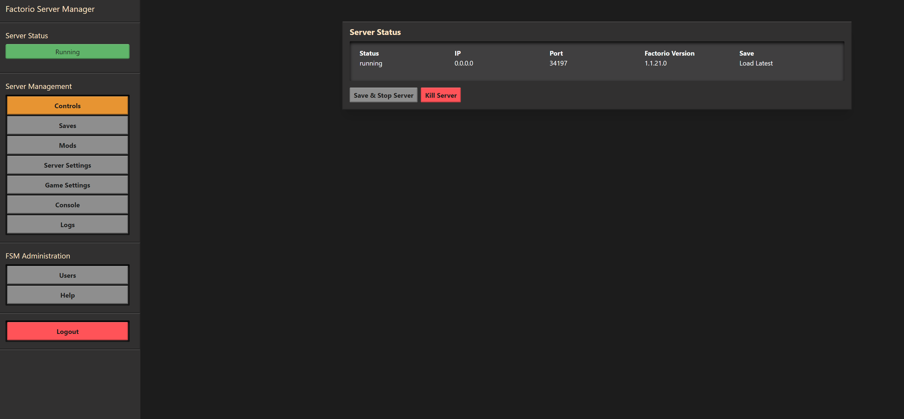The image size is (904, 419).
Task: Go to the Mods page
Action: tap(67, 145)
